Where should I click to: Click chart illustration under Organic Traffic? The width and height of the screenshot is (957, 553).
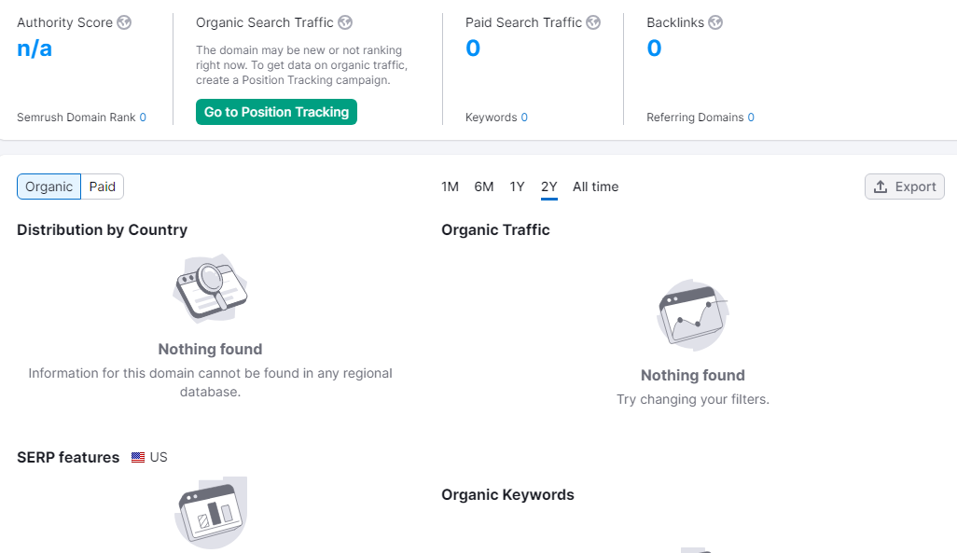[x=693, y=314]
